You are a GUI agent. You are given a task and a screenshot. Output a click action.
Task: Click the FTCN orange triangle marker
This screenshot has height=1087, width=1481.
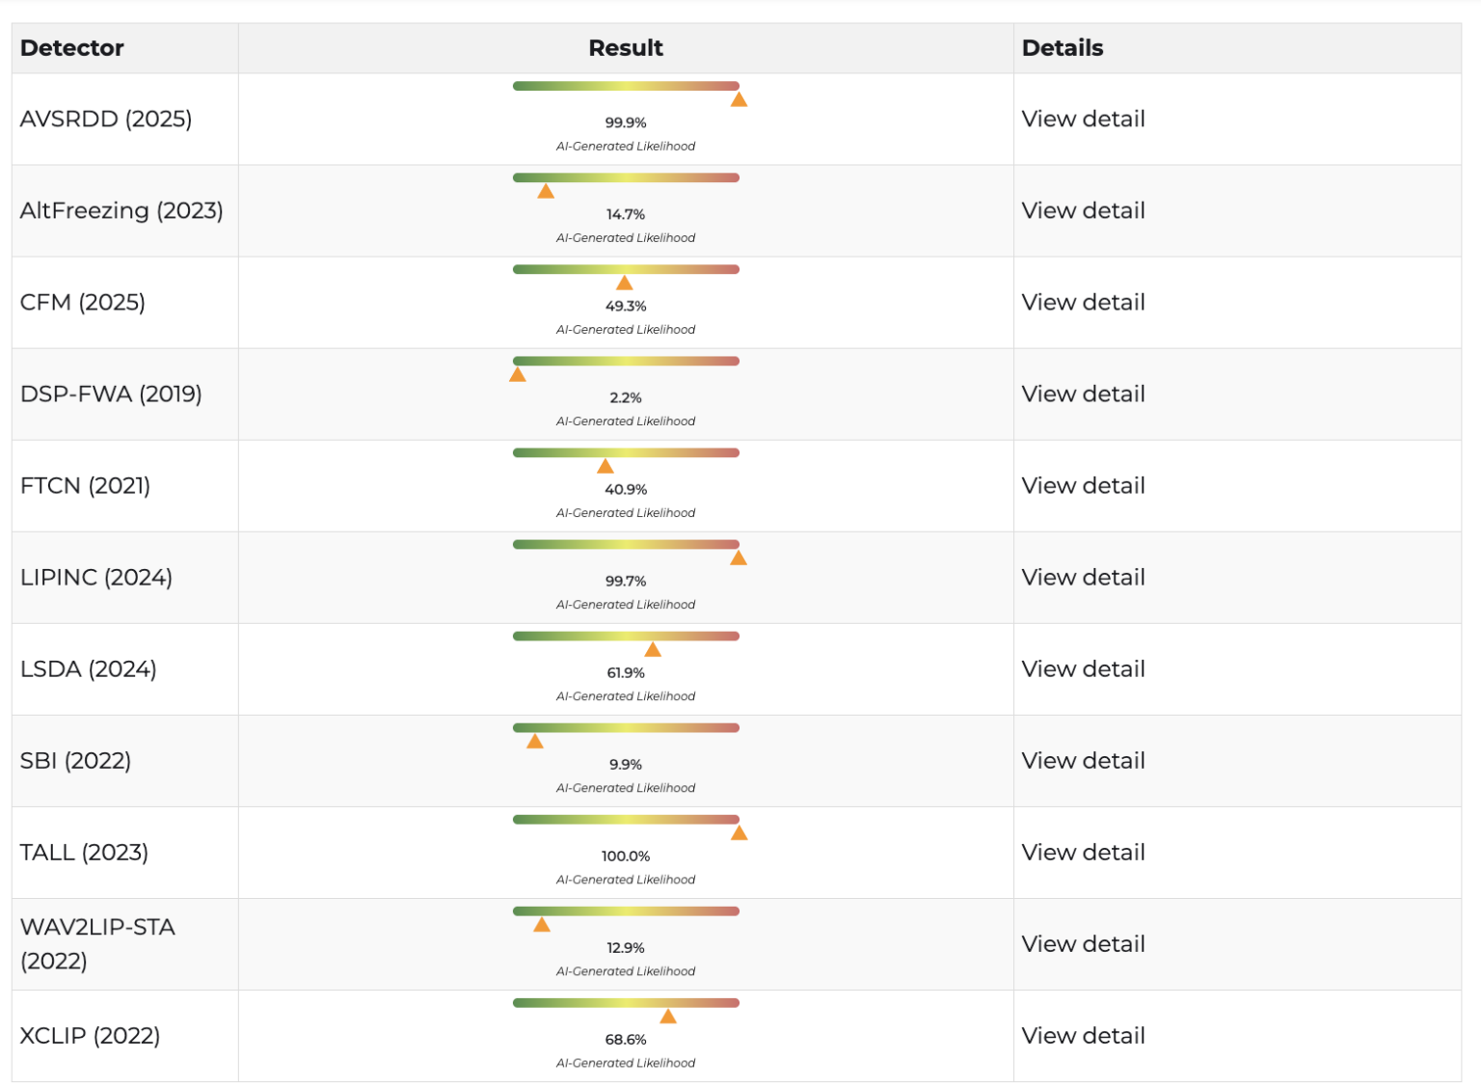click(606, 467)
